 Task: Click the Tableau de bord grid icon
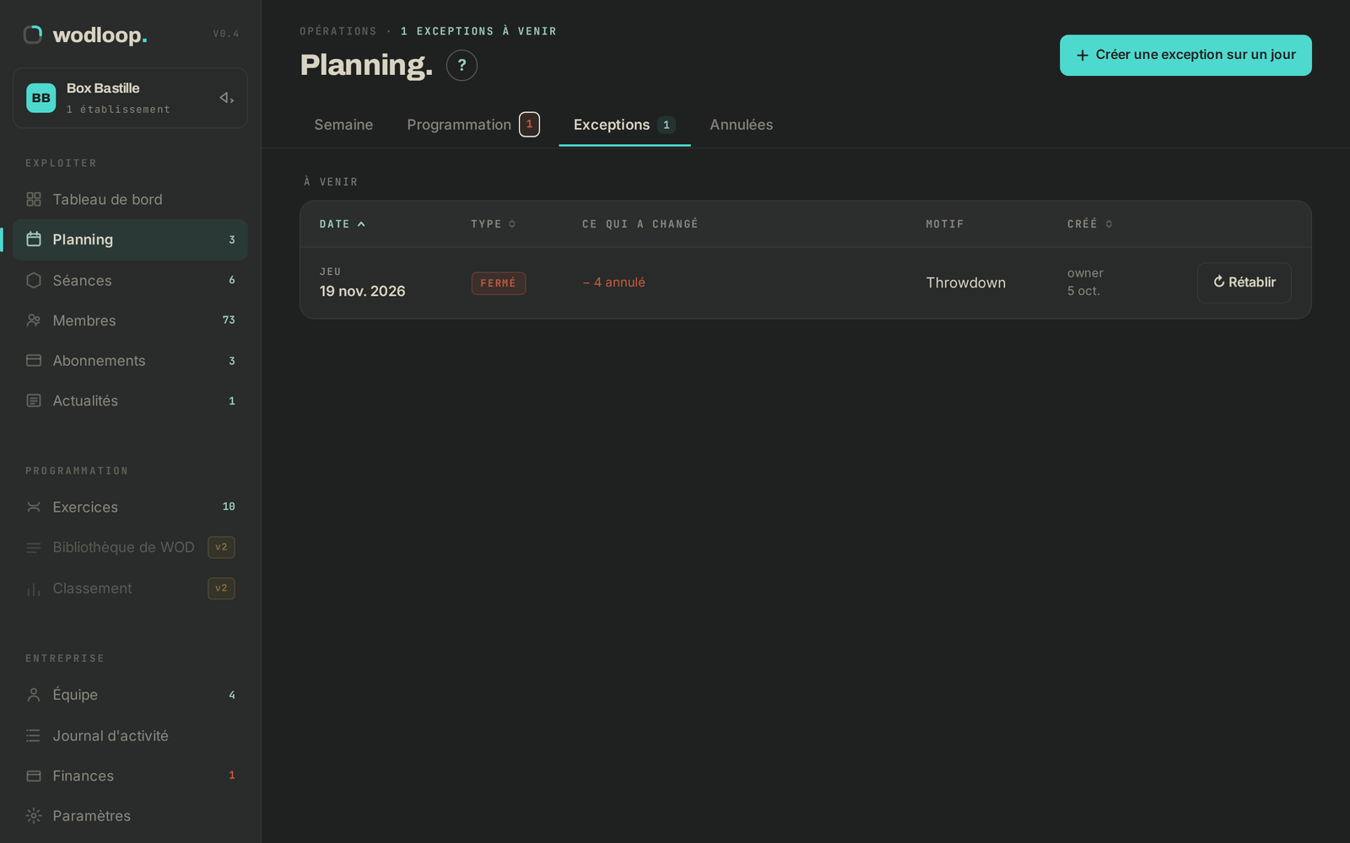point(34,199)
